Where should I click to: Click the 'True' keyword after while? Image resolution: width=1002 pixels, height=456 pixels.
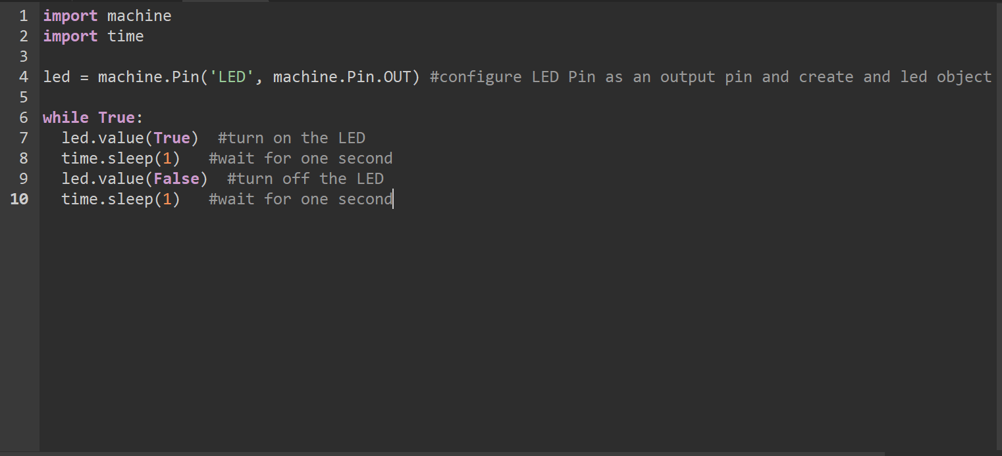[x=117, y=118]
